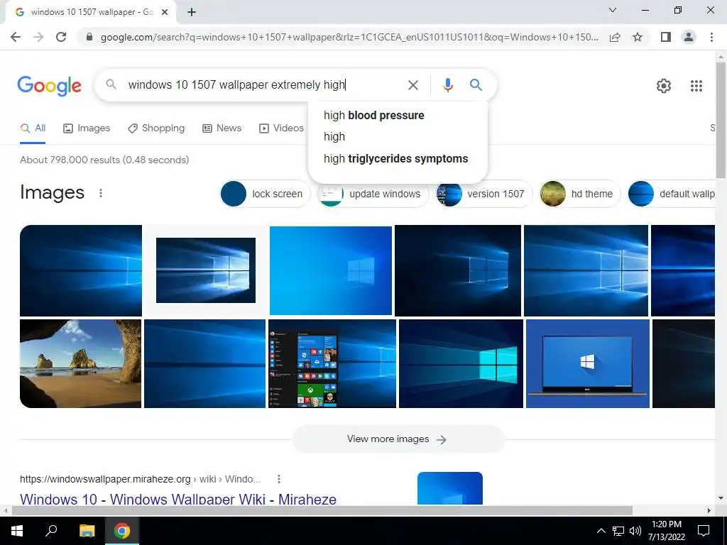
Task: Reload the page with refresh icon
Action: pos(61,37)
